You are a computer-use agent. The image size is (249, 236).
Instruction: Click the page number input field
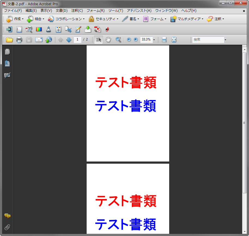point(77,39)
